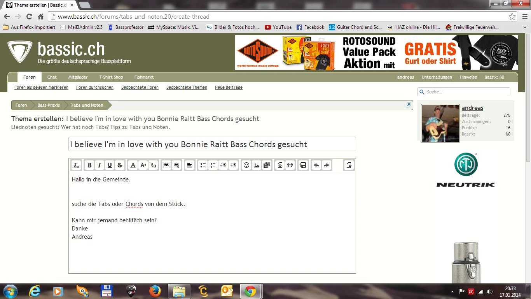Screen dimensions: 531x299
Task: Click the insert link icon
Action: coord(166,165)
